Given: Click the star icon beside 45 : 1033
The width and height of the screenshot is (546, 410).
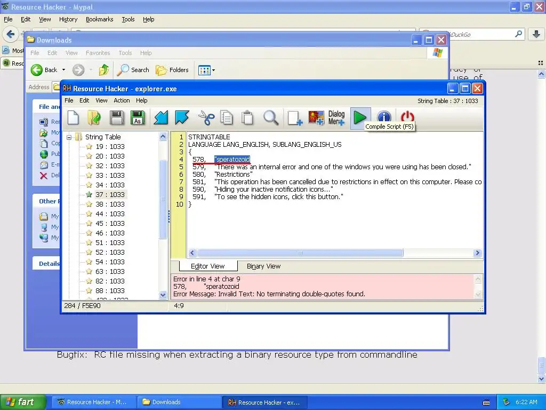Looking at the screenshot, I should tap(89, 223).
